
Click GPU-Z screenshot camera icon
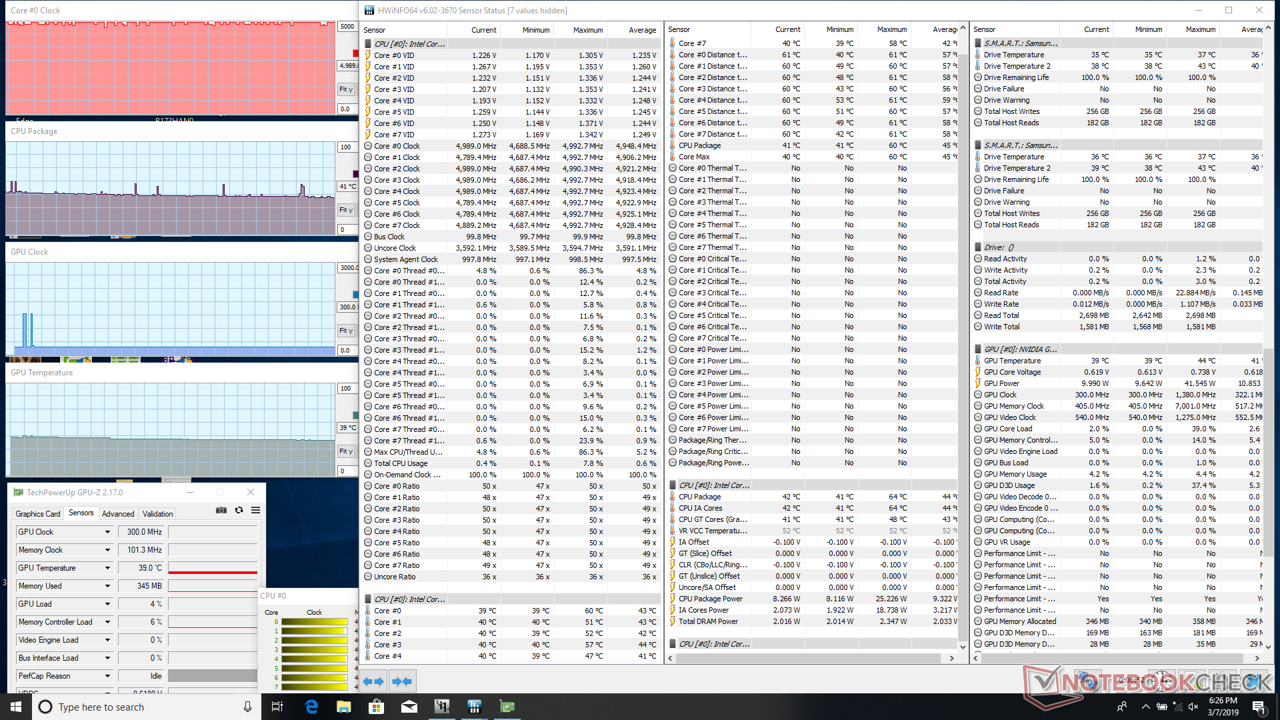click(221, 510)
